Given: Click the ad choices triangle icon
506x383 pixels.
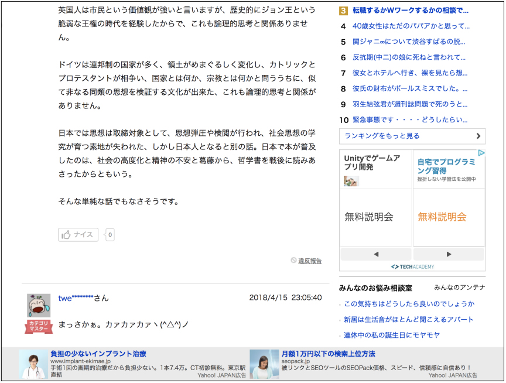Looking at the screenshot, I should tap(481, 153).
